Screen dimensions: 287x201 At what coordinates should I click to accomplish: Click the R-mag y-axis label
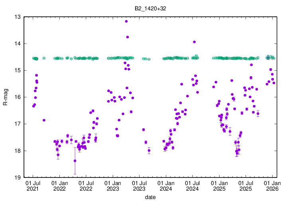click(5, 97)
